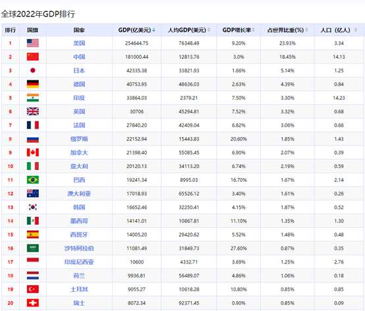The image size is (365, 311).
Task: Open the 印度 country link
Action: point(79,98)
